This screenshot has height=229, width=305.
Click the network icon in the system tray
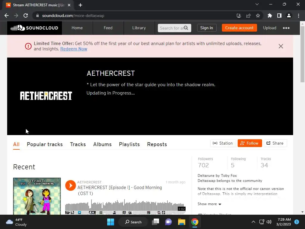pyautogui.click(x=262, y=222)
